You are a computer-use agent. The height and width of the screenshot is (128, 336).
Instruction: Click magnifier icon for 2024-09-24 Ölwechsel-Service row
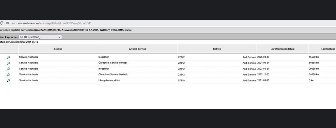(x=8, y=63)
